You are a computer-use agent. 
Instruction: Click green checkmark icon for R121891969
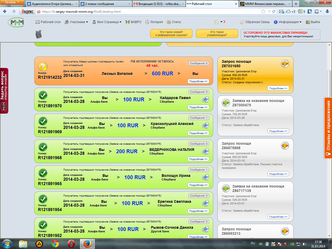pyautogui.click(x=43, y=121)
